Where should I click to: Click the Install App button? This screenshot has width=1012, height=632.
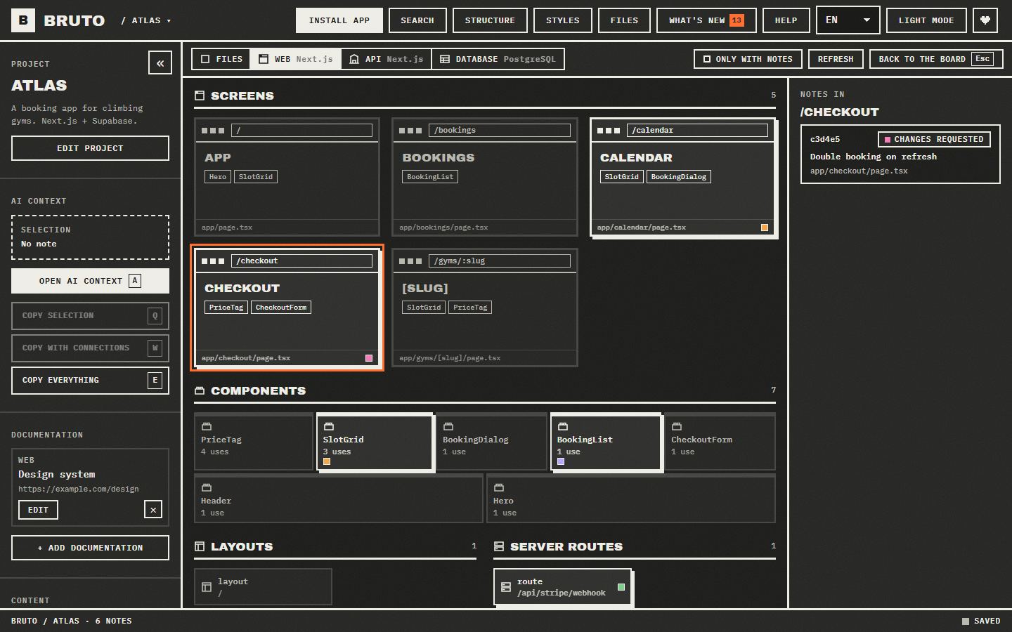pyautogui.click(x=339, y=20)
